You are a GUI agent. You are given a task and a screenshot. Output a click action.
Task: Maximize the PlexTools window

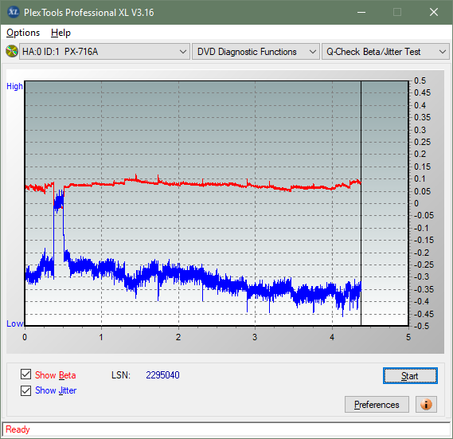(x=397, y=12)
